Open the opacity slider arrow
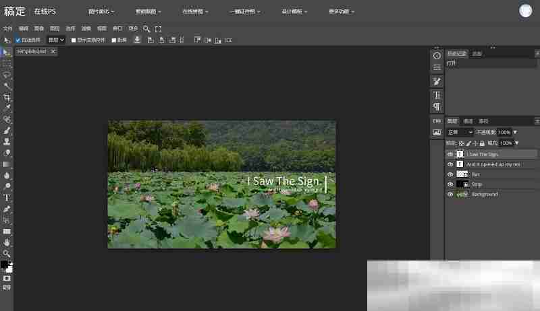The image size is (540, 311). (515, 132)
